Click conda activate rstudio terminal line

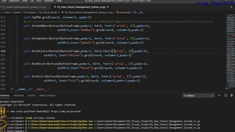[40, 118]
